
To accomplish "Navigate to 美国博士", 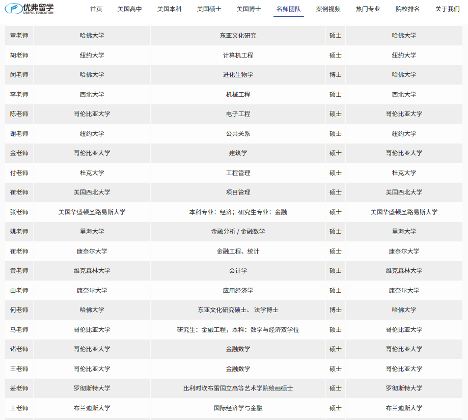I will [x=249, y=9].
